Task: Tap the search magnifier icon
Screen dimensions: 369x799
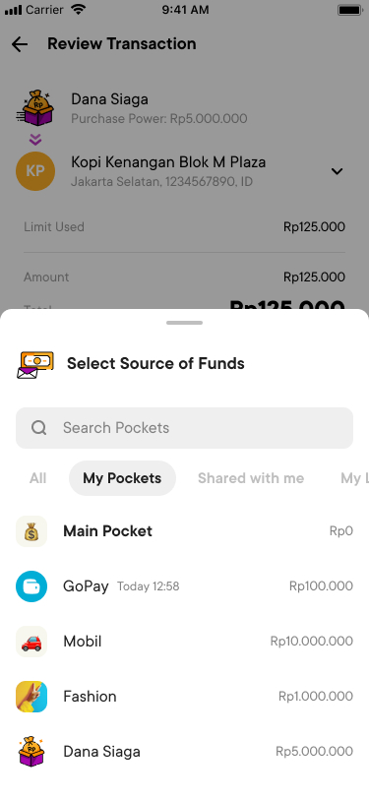Action: coord(39,428)
